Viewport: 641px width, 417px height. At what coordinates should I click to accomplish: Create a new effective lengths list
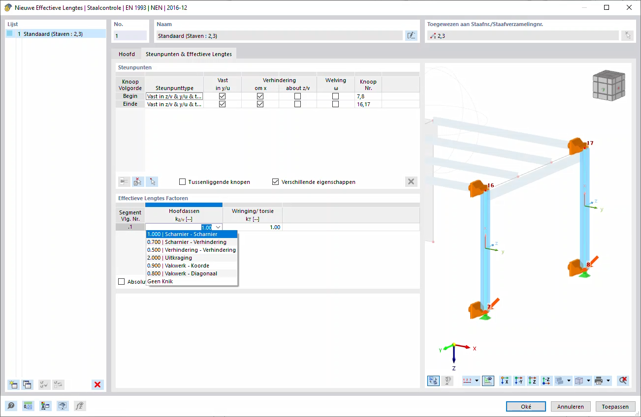click(x=12, y=384)
